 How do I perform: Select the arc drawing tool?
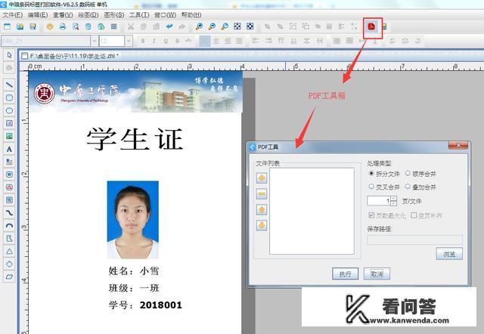(9, 225)
